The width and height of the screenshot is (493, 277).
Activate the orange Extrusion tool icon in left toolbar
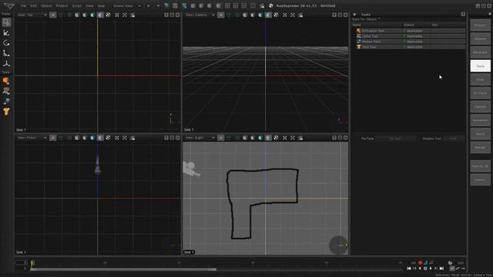point(6,81)
